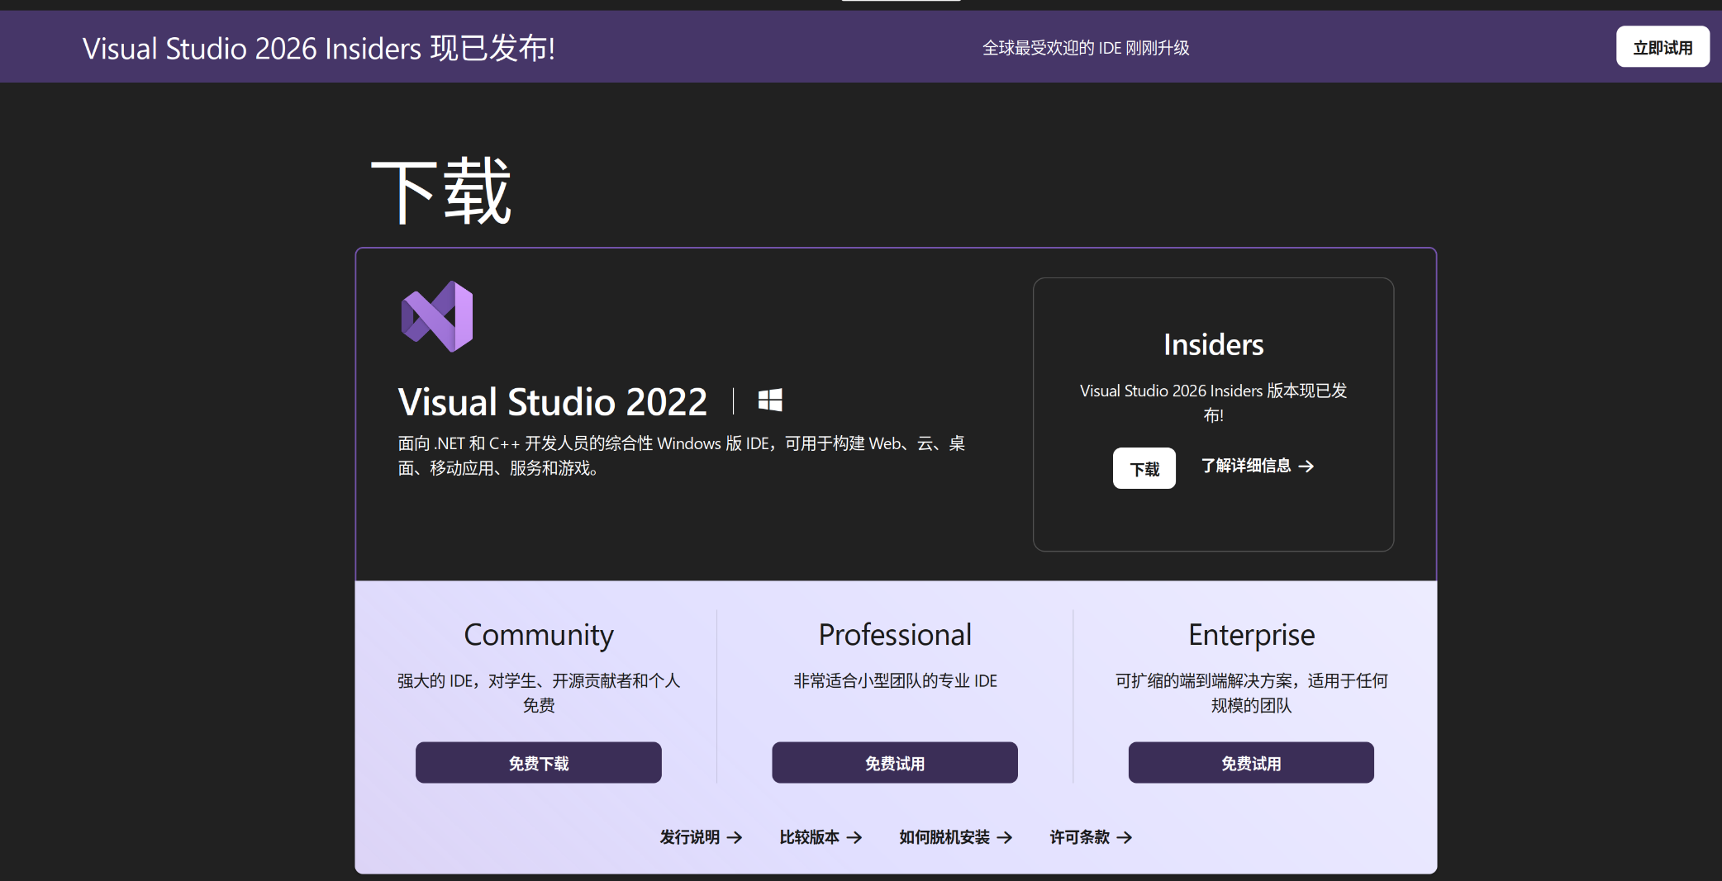Screen dimensions: 1722x881
Task: Click the banner text 全球最受欢迎的 IDE 刚刚升级
Action: (x=1086, y=48)
